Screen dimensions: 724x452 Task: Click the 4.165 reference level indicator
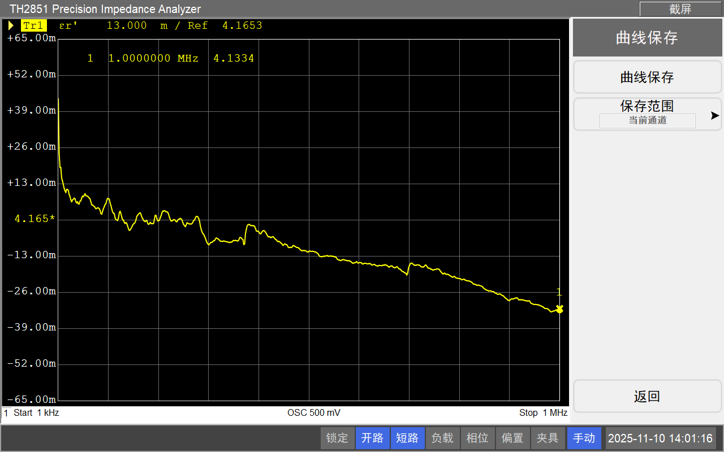35,219
